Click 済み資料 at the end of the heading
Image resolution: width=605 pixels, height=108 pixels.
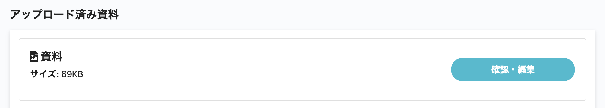point(97,14)
